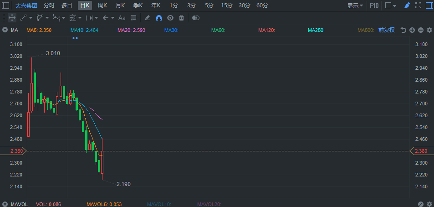The image size is (434, 207).
Task: Switch to the 月K monthly tab
Action: (x=120, y=5)
